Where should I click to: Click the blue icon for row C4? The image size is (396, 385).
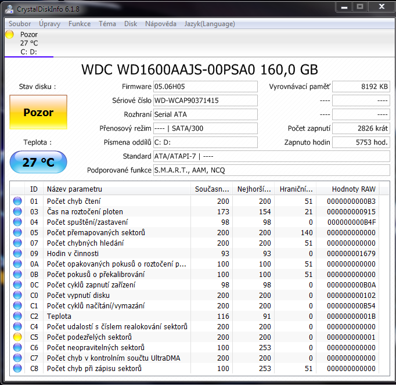click(17, 326)
